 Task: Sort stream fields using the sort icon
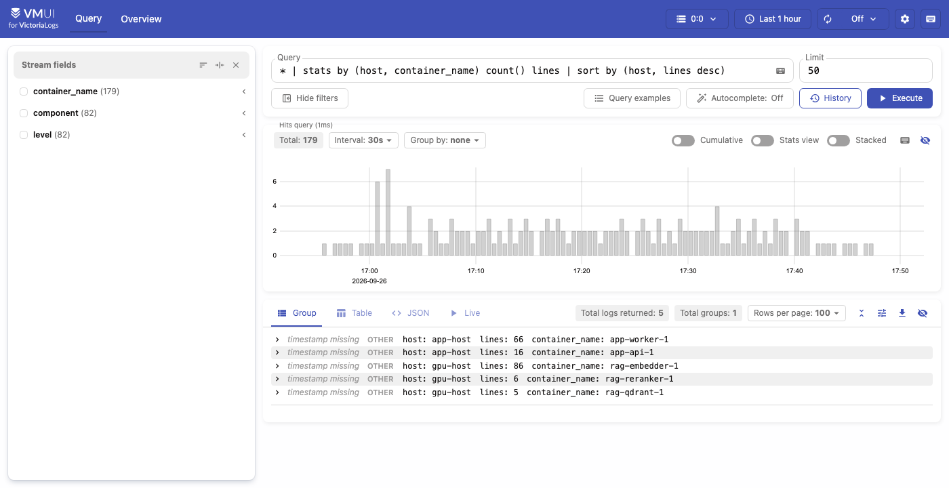point(203,65)
